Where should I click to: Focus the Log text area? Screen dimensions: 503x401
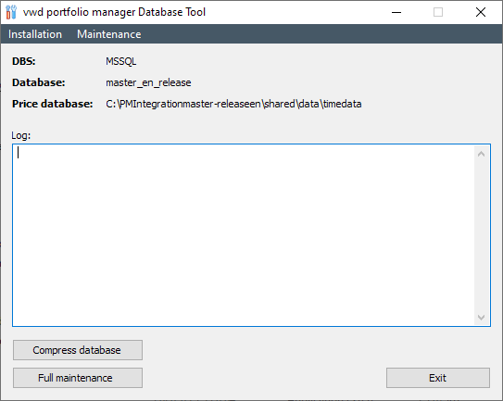[x=244, y=235]
